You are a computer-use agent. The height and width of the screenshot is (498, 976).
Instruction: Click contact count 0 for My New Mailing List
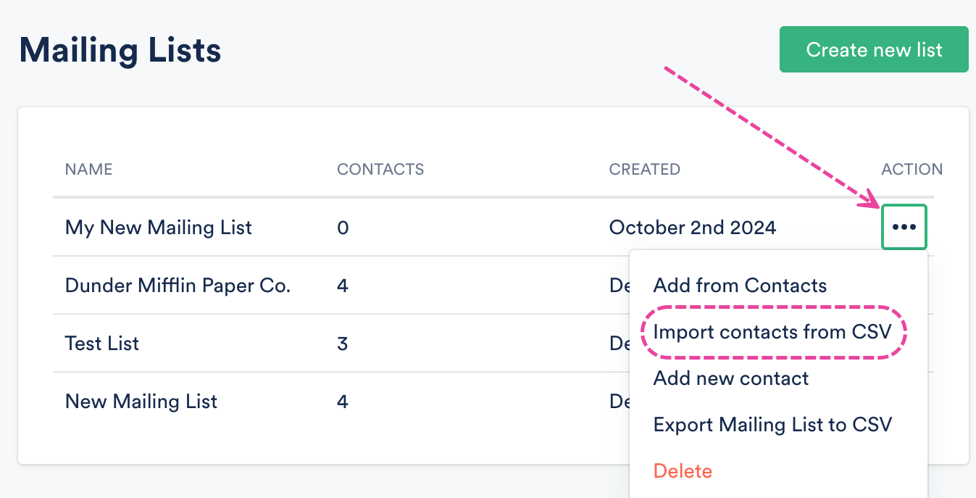click(343, 228)
